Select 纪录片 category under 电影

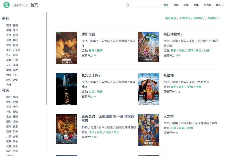(17, 50)
